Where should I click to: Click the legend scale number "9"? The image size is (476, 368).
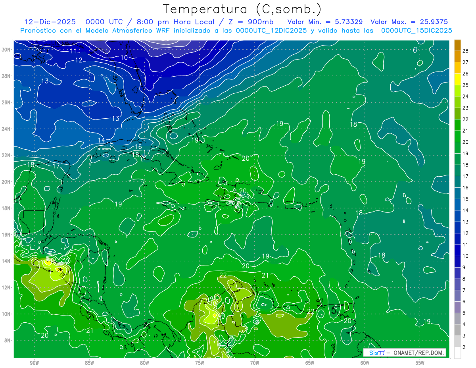pos(464,268)
